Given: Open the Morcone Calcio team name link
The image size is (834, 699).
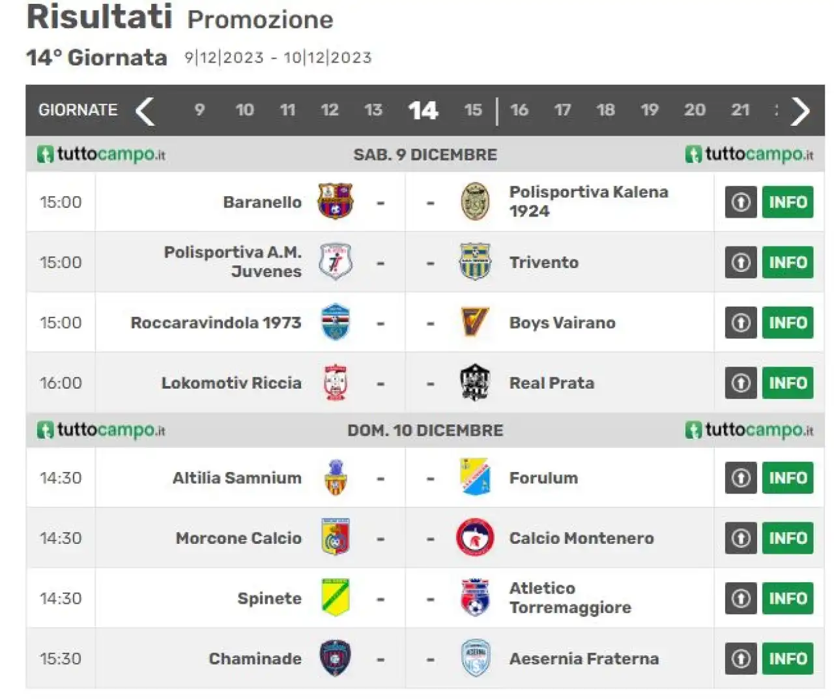Looking at the screenshot, I should pyautogui.click(x=238, y=538).
